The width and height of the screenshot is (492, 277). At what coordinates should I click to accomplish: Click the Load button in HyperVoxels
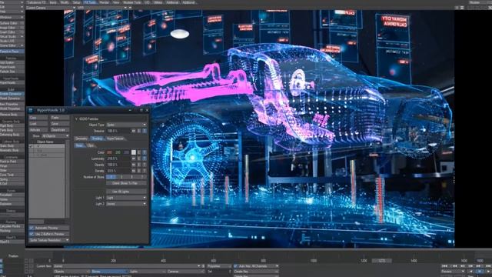pyautogui.click(x=38, y=124)
